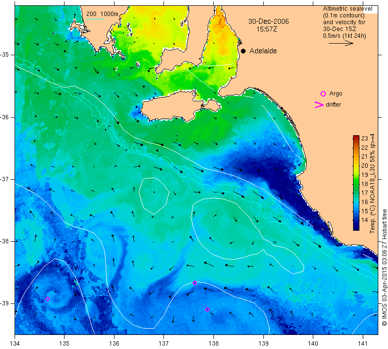388x349 pixels.
Task: Click the Argo legend circle icon
Action: point(323,94)
